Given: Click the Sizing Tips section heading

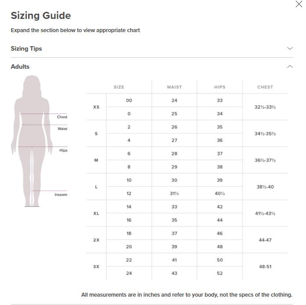Looking at the screenshot, I should pyautogui.click(x=26, y=48).
